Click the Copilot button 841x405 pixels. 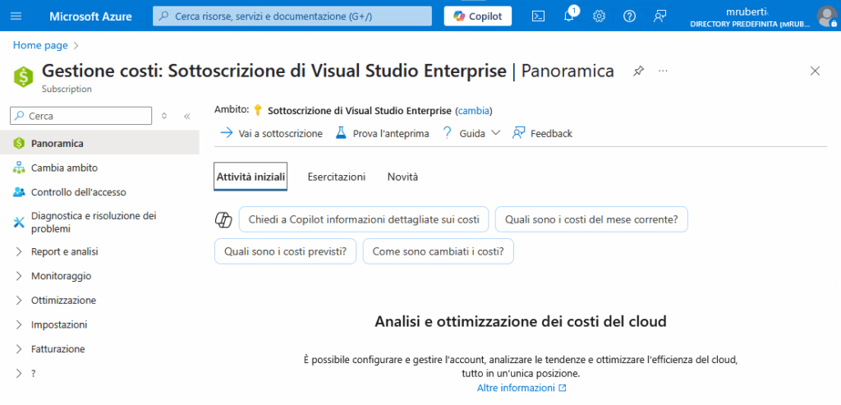click(477, 16)
